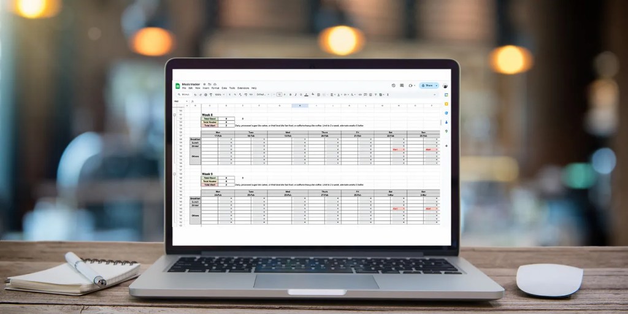Click the Search menus box
The width and height of the screenshot is (628, 314).
[x=184, y=94]
